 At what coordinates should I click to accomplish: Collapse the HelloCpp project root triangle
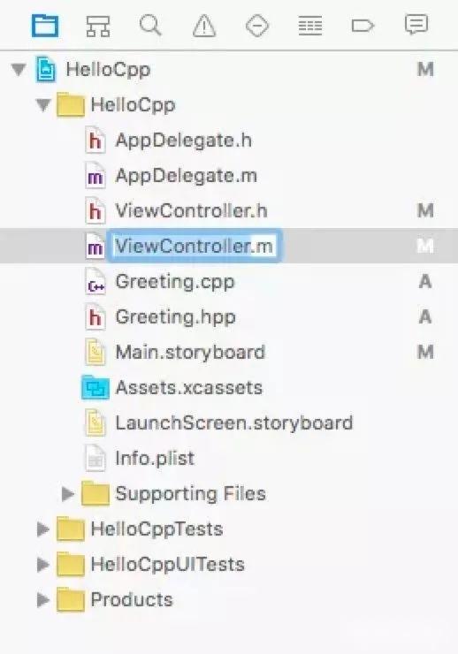coord(19,69)
